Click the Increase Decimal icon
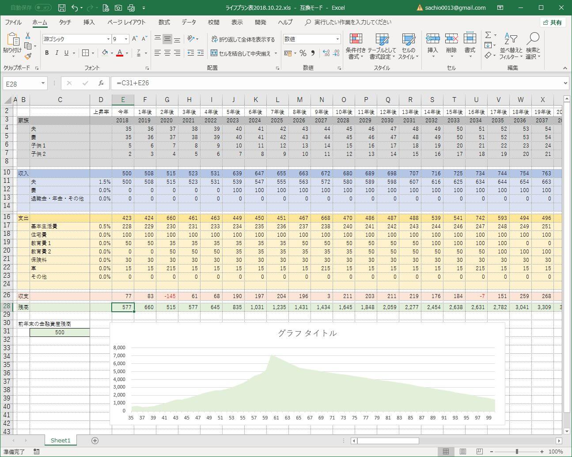The image size is (572, 457). tap(326, 53)
